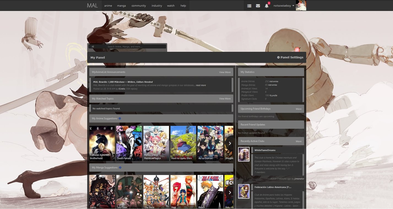Click 'Add entries' beside Anime Entries
Image resolution: width=393 pixels, height=209 pixels.
click(273, 81)
